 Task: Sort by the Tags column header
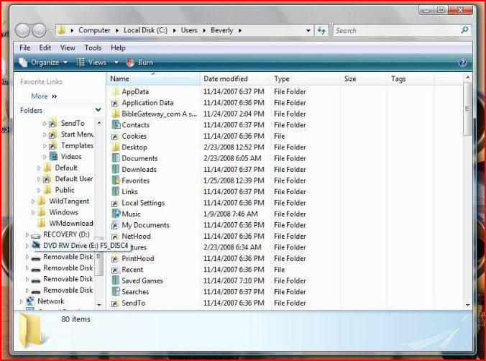point(411,79)
